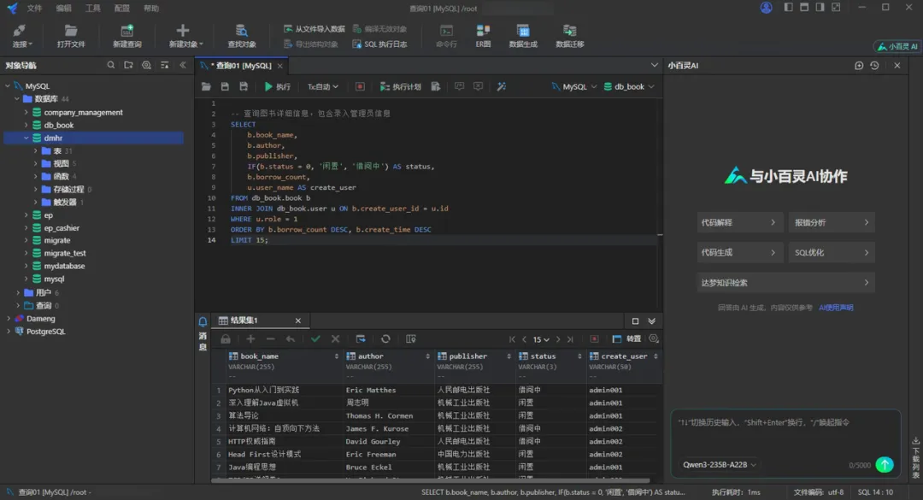Open the 工具 menu

click(92, 8)
